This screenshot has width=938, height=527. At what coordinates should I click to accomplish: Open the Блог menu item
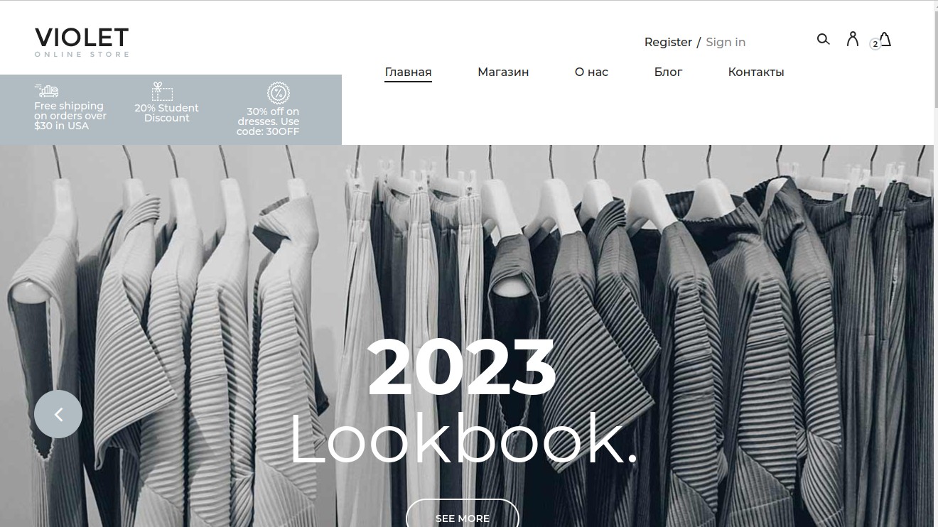[668, 72]
